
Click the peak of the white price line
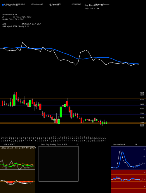[x=22, y=42]
